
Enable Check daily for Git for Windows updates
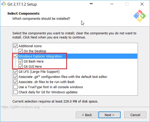(15, 92)
